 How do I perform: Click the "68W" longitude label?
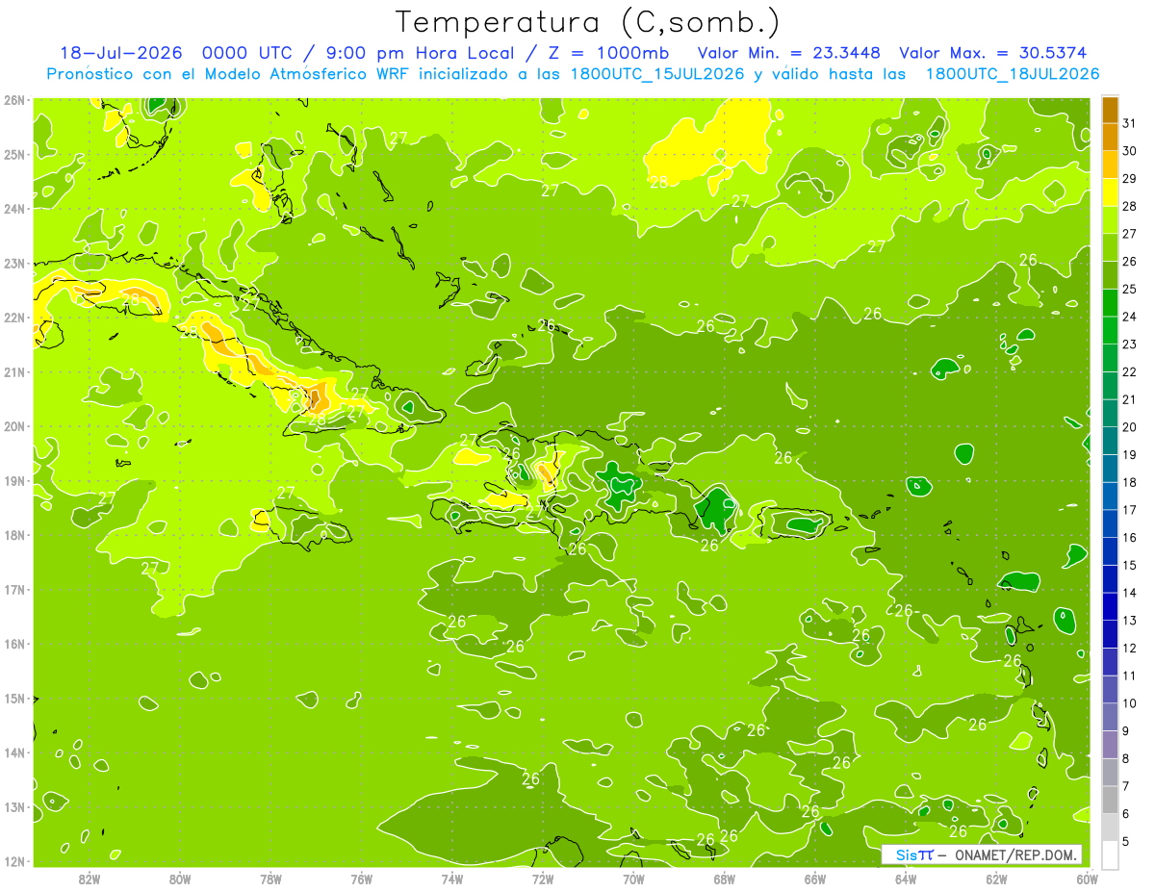[x=724, y=879]
